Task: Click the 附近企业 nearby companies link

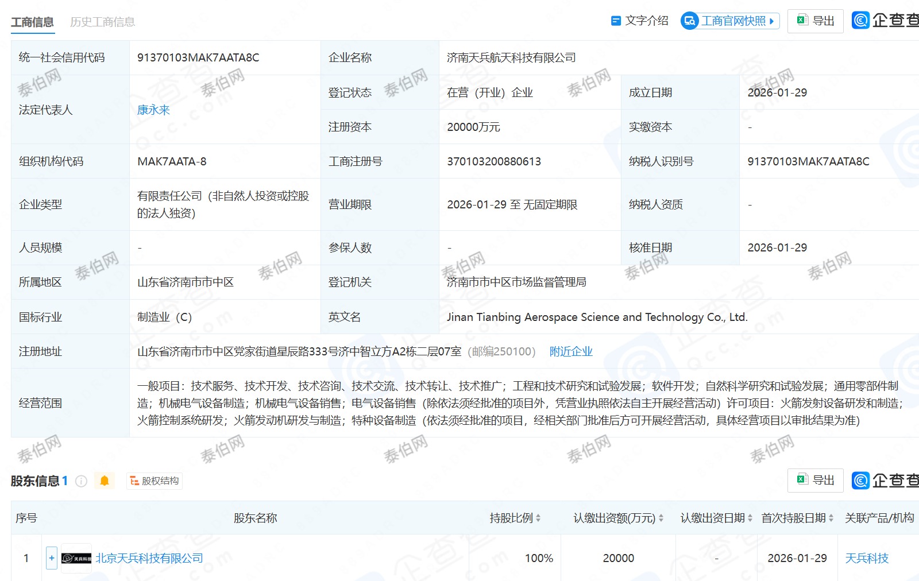Action: [570, 351]
